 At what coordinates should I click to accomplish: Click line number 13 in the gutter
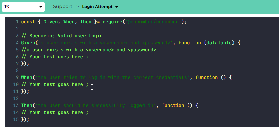click(x=16, y=105)
